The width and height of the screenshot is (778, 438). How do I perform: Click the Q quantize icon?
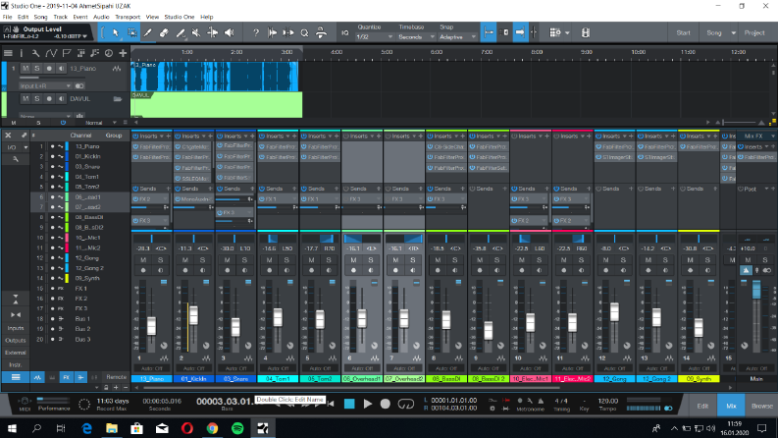[305, 32]
